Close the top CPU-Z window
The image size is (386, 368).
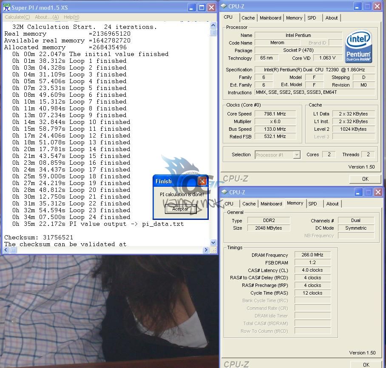377,6
